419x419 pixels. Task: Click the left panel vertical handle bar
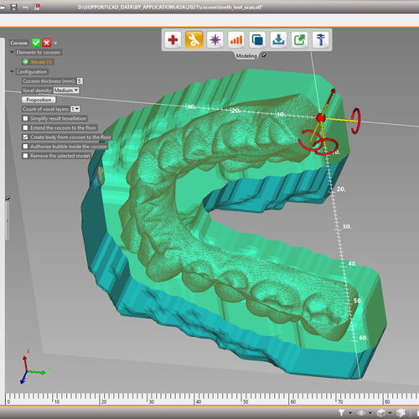click(x=8, y=220)
